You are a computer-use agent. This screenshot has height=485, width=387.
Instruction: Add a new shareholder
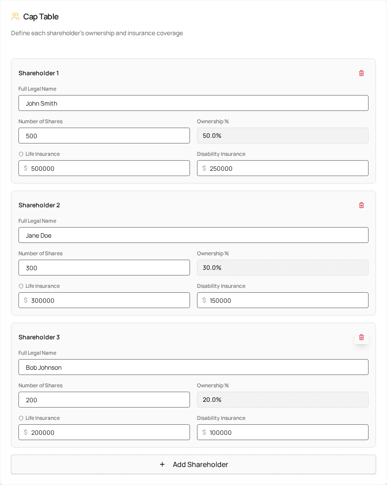coord(193,464)
